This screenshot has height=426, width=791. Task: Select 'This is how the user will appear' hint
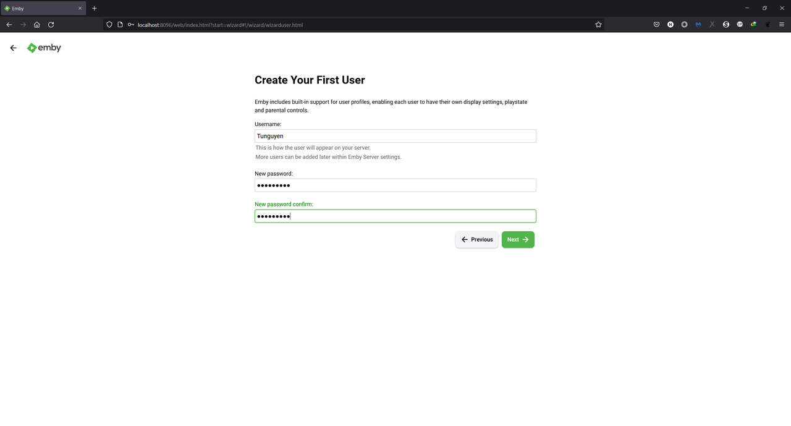[x=313, y=148]
